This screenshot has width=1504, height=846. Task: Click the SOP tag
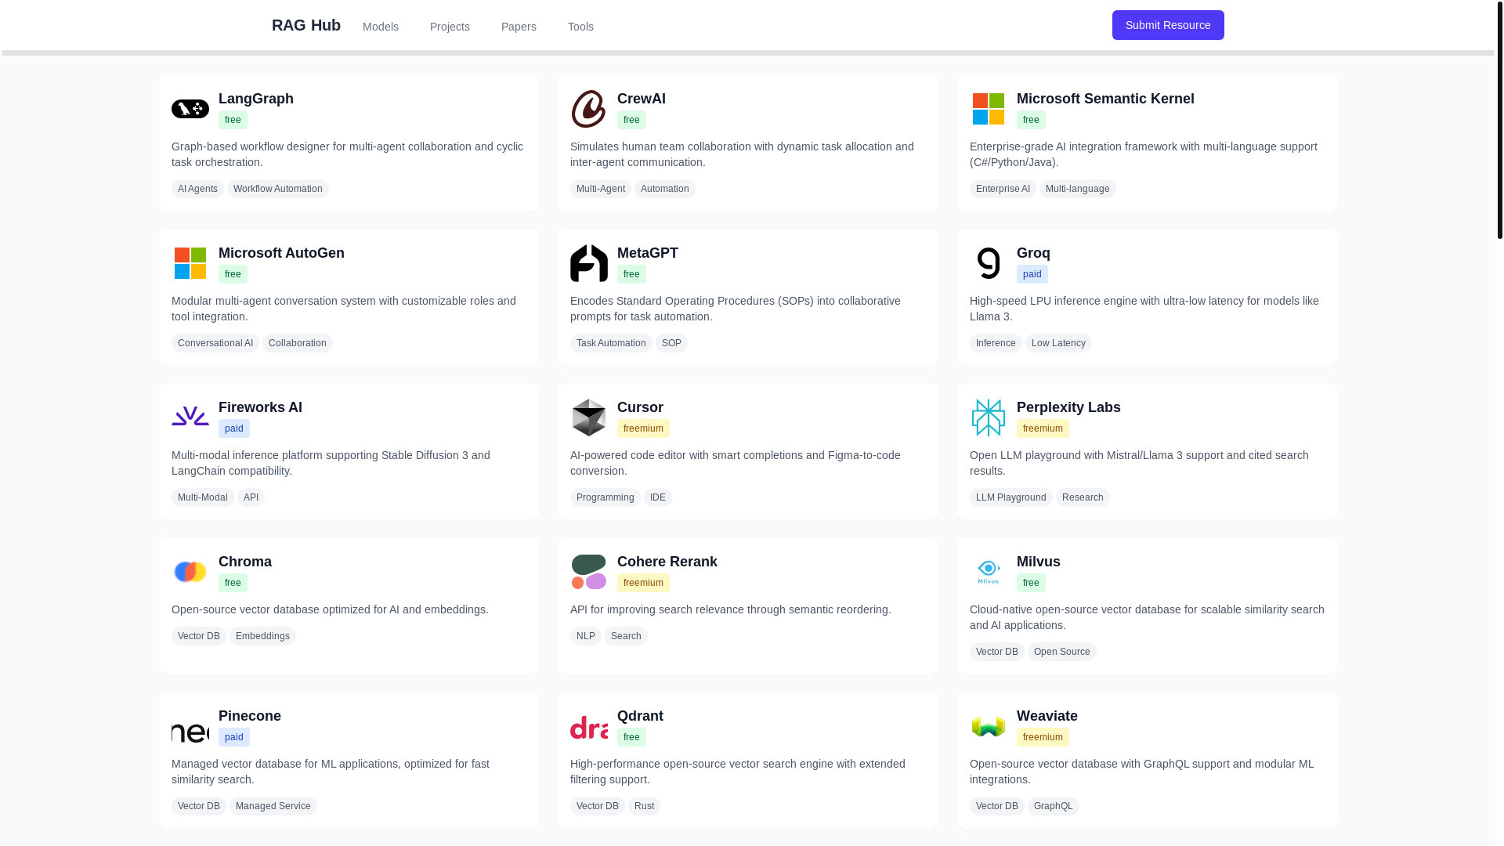(x=671, y=343)
